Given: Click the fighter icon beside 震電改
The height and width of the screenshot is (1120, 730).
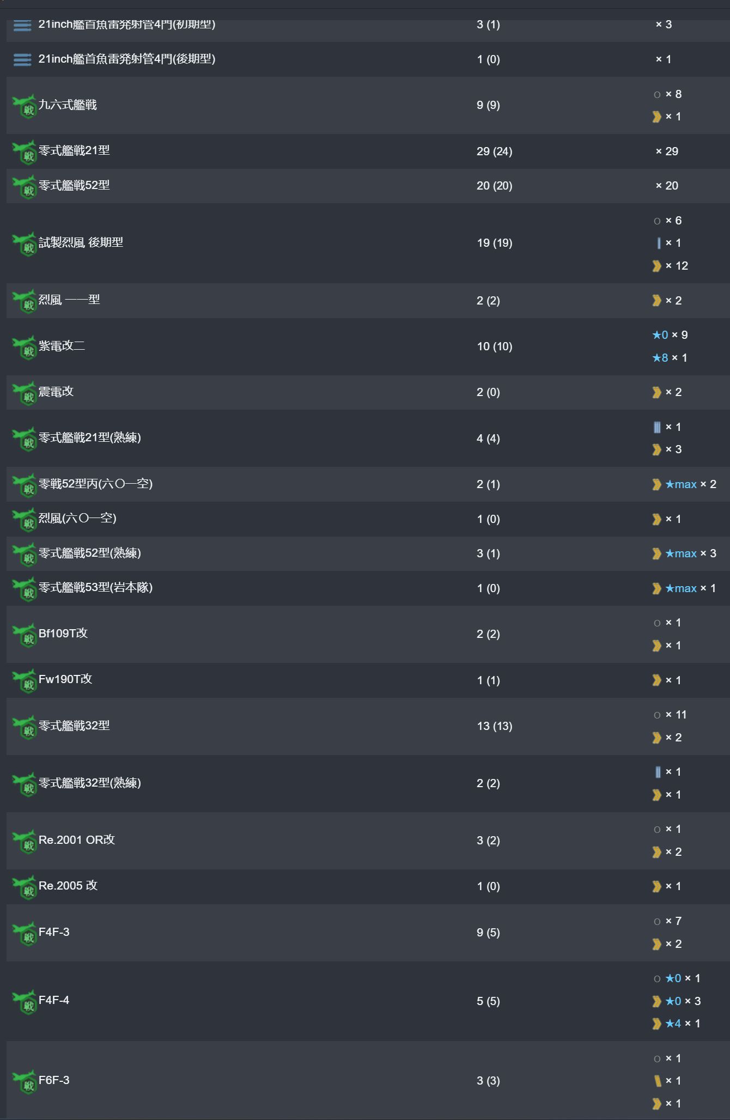Looking at the screenshot, I should [x=25, y=393].
